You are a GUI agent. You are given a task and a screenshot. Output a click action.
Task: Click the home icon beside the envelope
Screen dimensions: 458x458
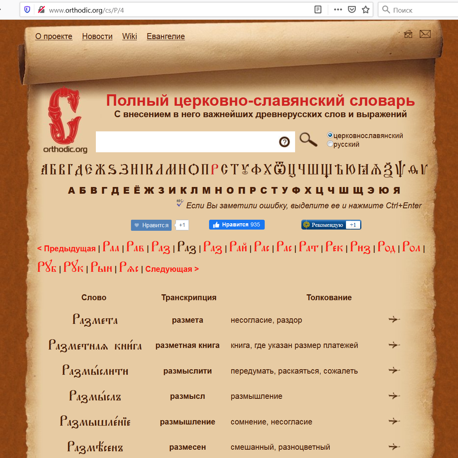coord(408,34)
